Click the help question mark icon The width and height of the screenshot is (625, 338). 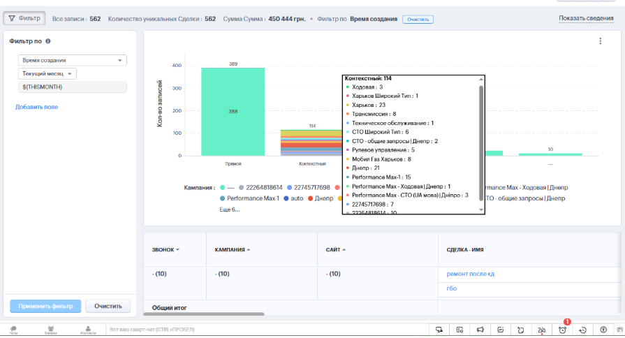[x=603, y=330]
